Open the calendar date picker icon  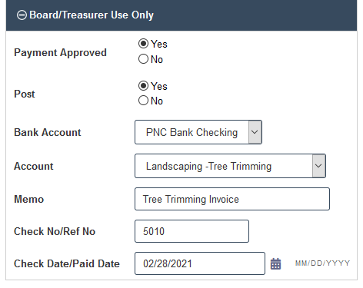tap(276, 263)
